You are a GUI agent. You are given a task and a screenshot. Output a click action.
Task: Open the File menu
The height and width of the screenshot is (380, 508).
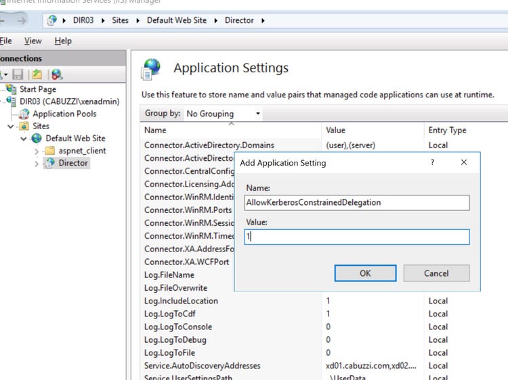[x=5, y=41]
